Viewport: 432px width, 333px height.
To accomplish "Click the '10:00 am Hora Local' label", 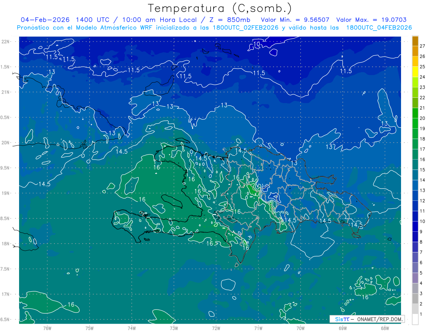I will 160,20.
